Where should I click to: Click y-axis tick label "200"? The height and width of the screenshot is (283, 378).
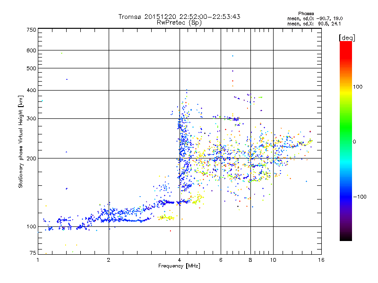pyautogui.click(x=32, y=158)
